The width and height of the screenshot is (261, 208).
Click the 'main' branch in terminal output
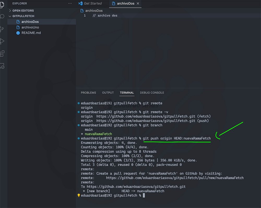89,130
